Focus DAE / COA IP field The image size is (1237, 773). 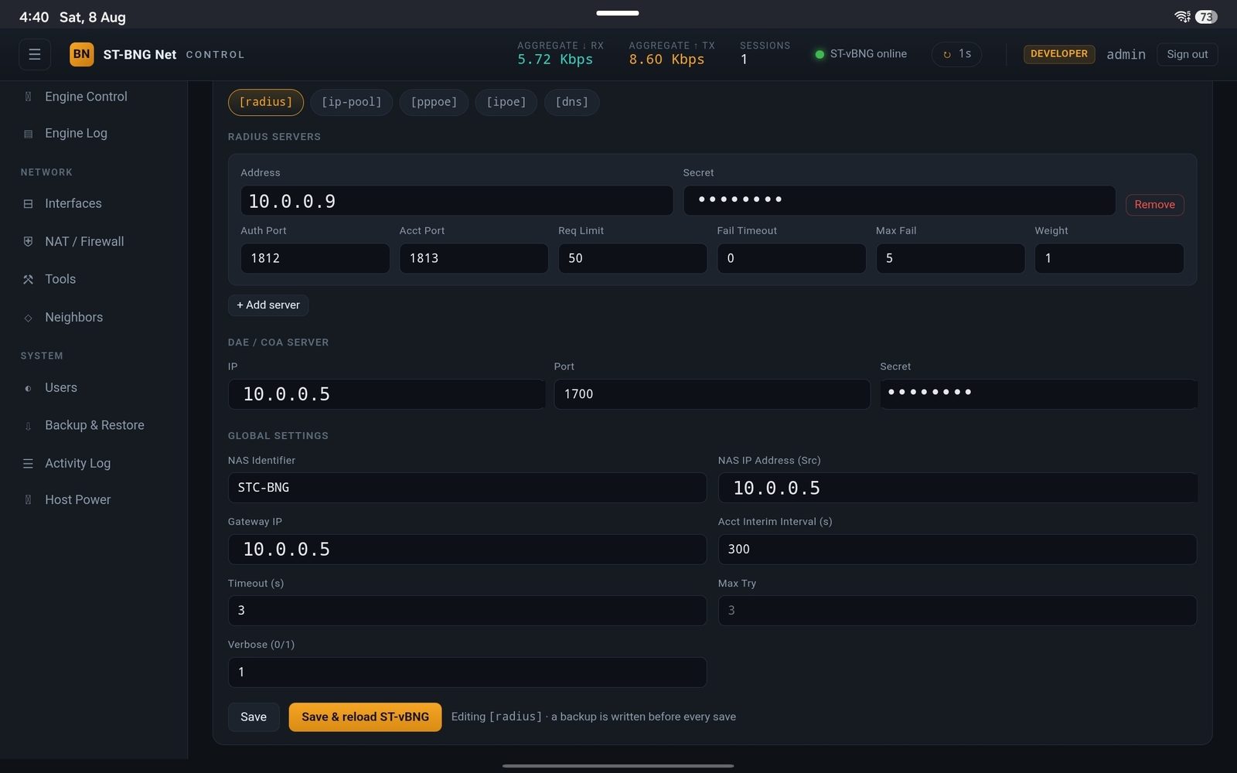click(x=387, y=394)
